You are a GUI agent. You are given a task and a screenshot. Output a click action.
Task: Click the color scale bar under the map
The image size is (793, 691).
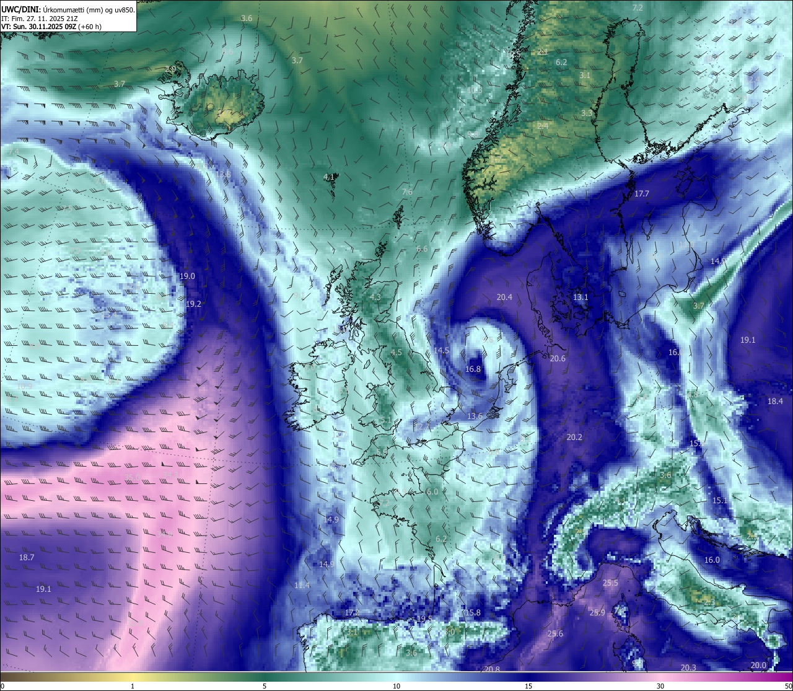click(396, 677)
